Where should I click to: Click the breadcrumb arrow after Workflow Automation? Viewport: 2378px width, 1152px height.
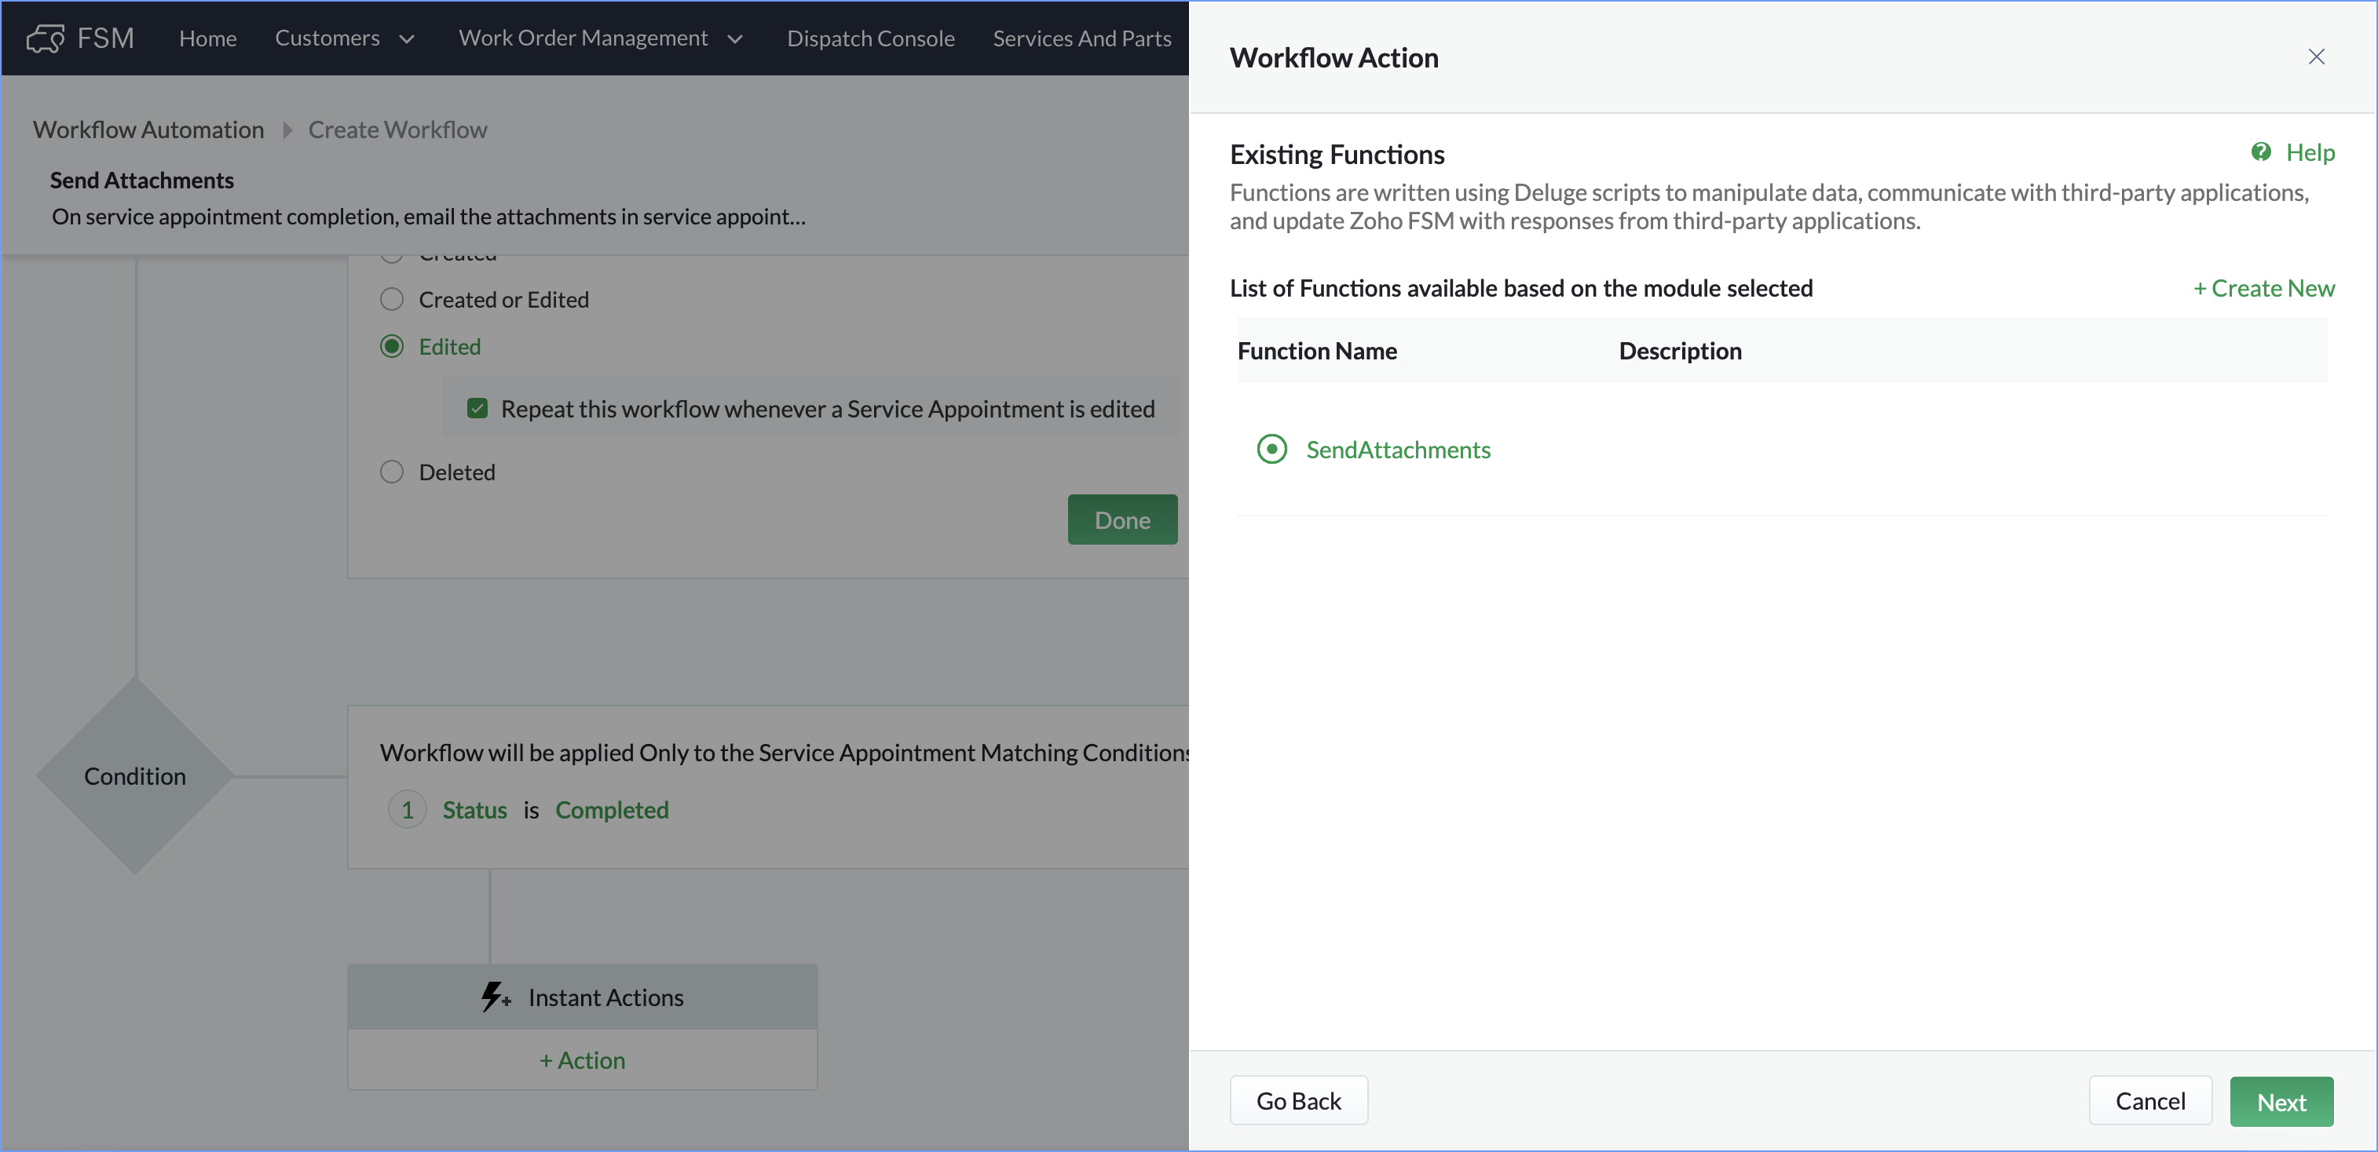click(x=287, y=130)
